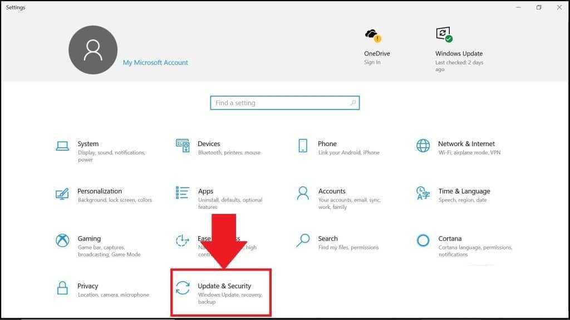Restore down the Settings window
Viewport: 570px width, 320px height.
coord(539,7)
